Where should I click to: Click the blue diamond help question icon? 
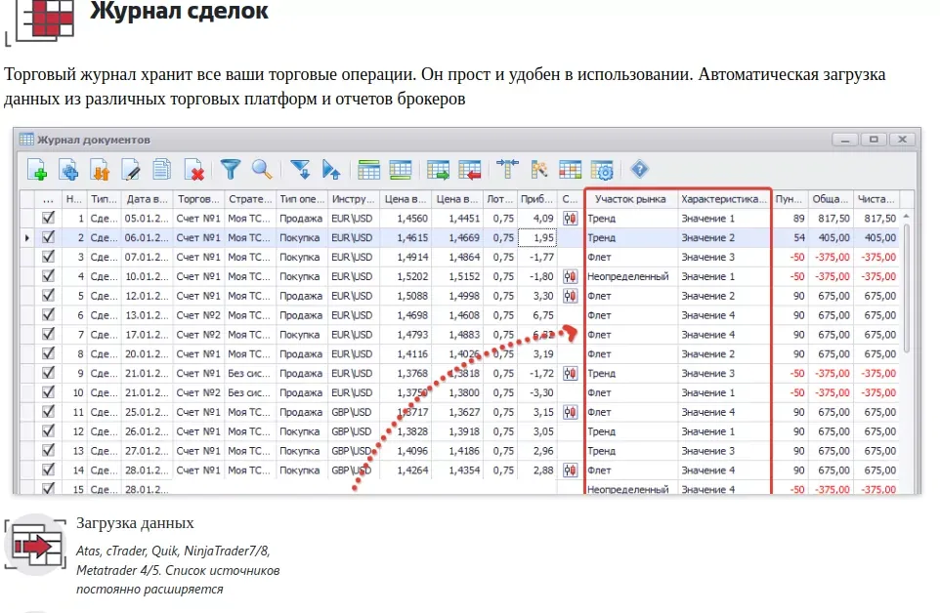[x=640, y=170]
